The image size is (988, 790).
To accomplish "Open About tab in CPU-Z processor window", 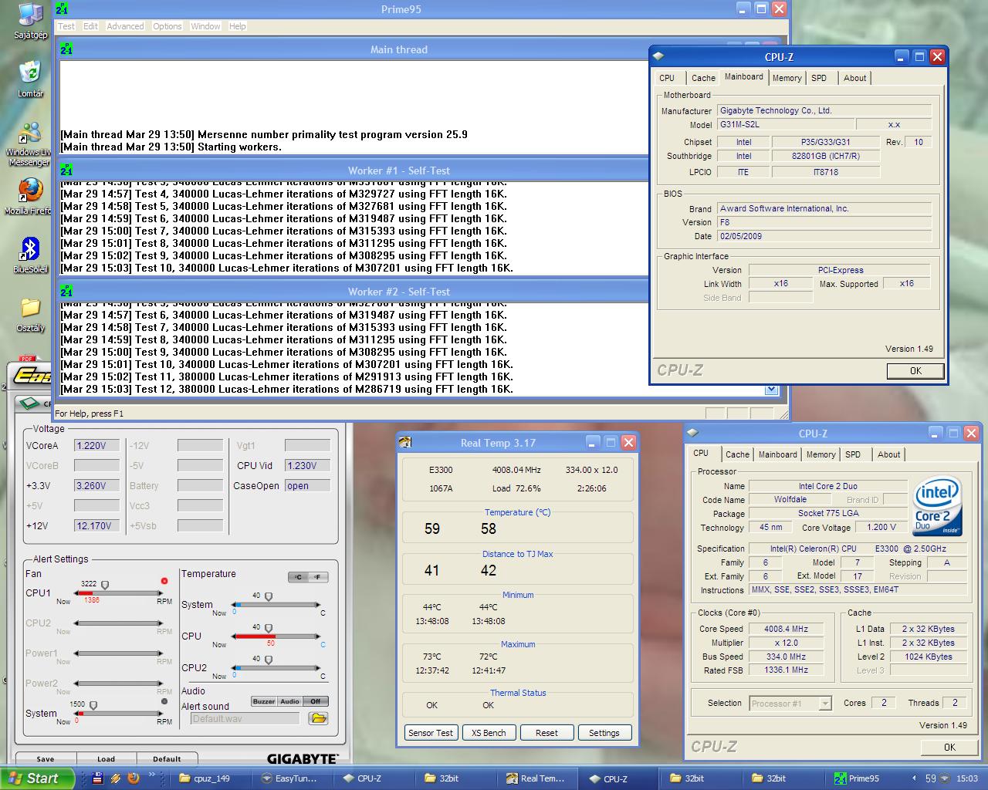I will coord(888,454).
